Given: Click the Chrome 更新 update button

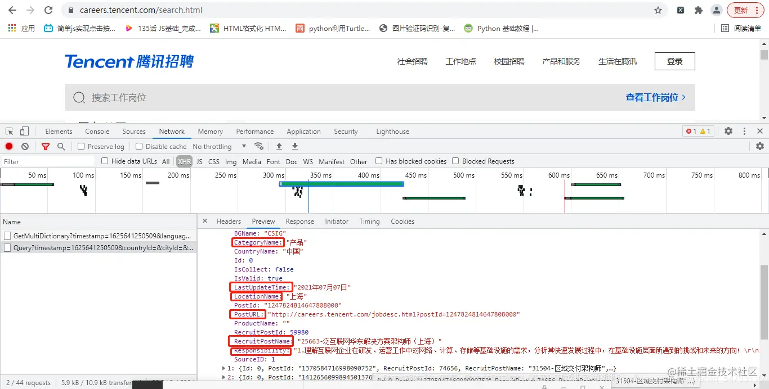Looking at the screenshot, I should [x=746, y=10].
